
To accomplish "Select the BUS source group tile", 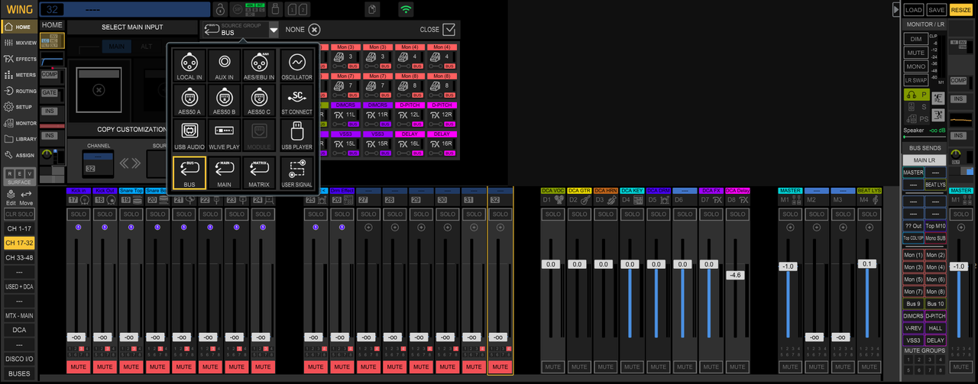I will click(x=189, y=173).
